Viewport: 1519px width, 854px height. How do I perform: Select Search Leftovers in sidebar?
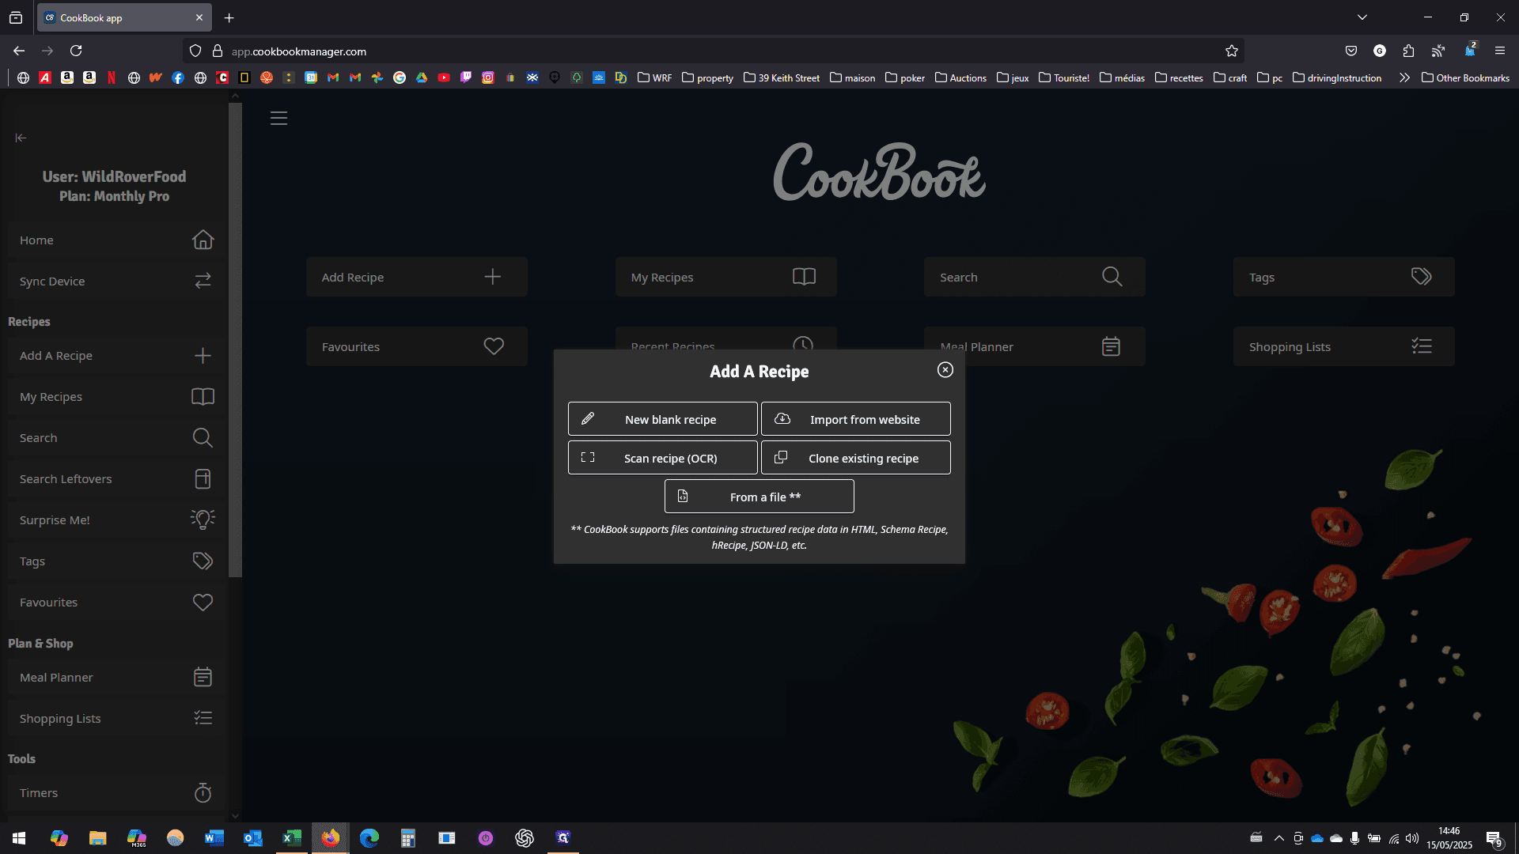116,479
